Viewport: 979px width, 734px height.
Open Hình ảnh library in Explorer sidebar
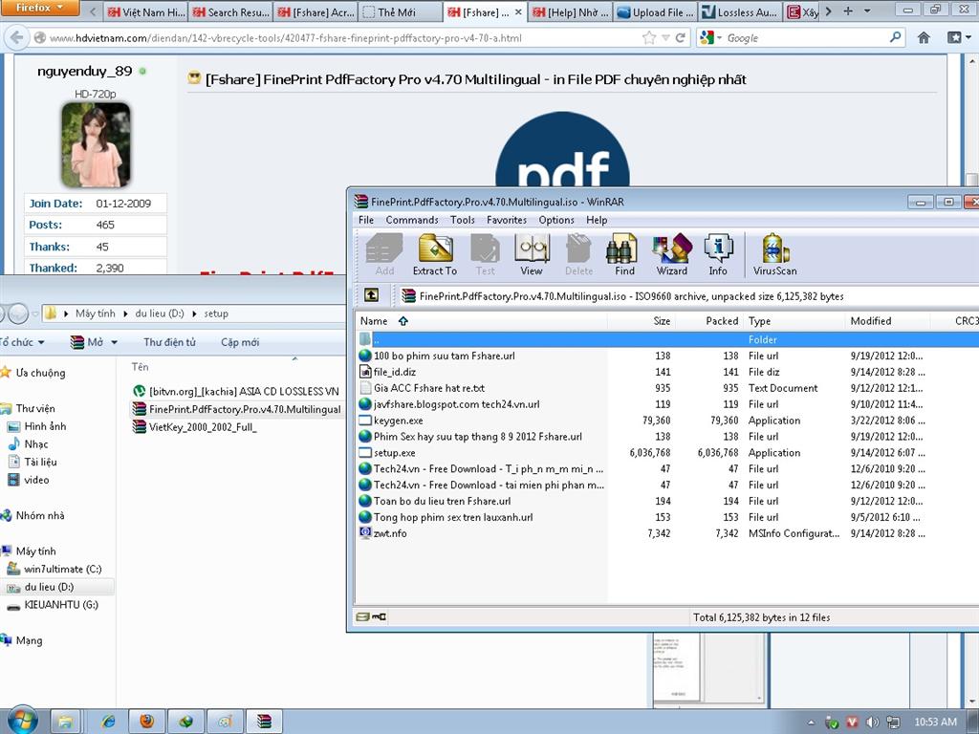point(45,425)
